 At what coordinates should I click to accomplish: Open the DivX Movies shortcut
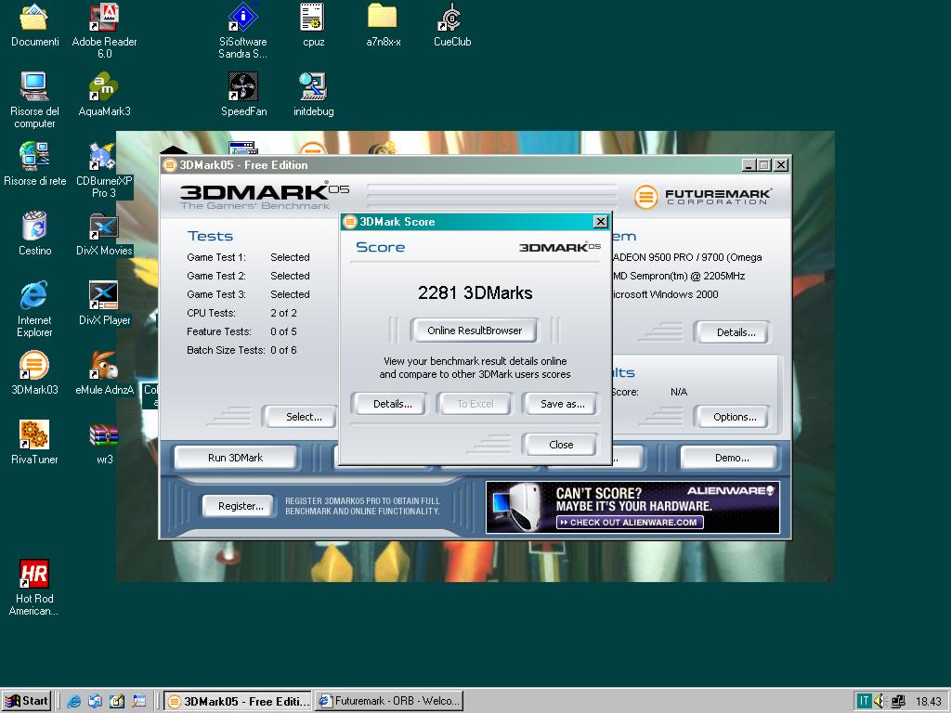(x=104, y=233)
